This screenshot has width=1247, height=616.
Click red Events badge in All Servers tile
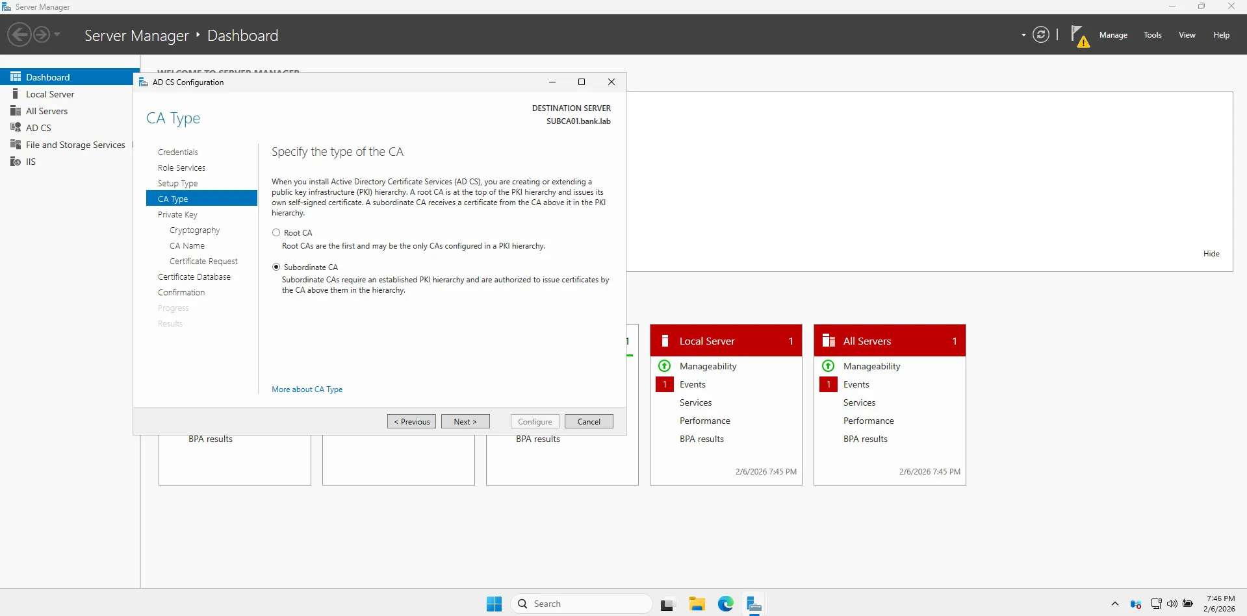pyautogui.click(x=829, y=384)
